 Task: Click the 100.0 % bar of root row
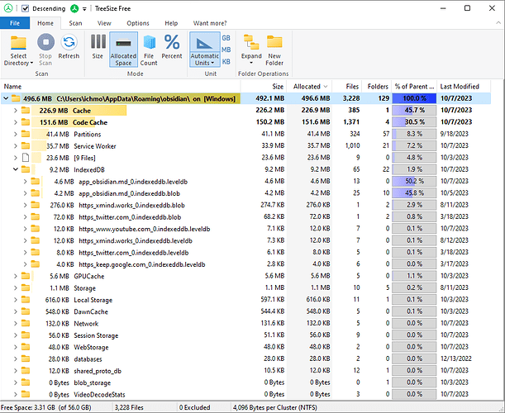coord(414,98)
